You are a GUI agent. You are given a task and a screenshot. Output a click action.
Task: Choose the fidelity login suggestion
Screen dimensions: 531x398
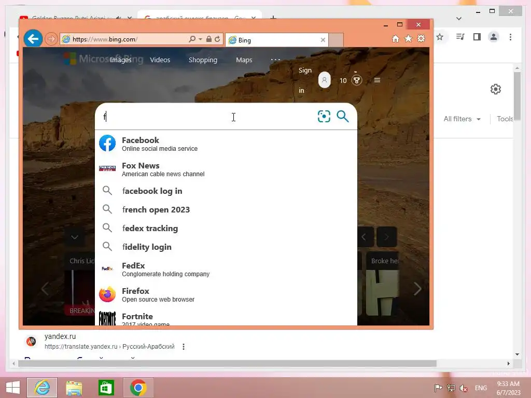tap(226, 247)
